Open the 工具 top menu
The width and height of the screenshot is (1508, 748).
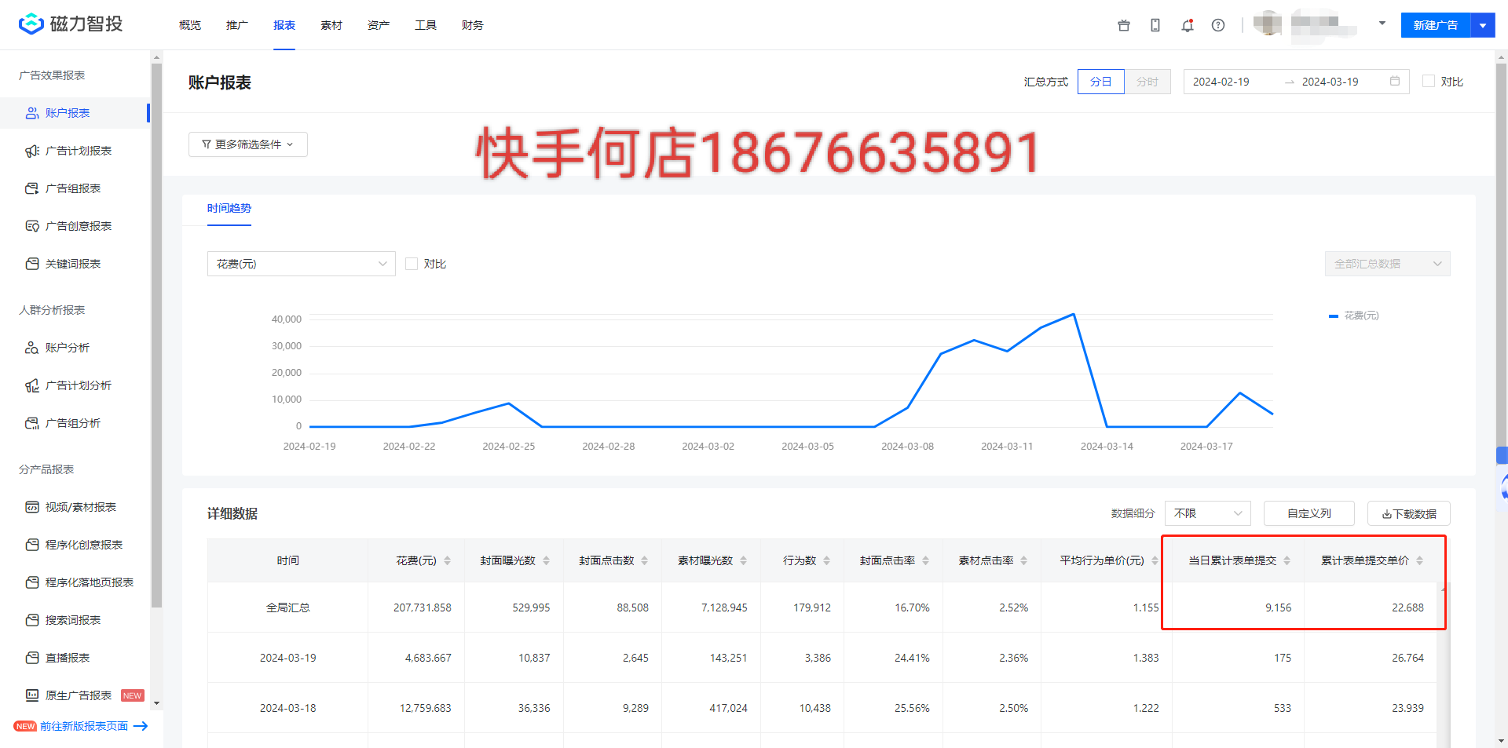click(426, 25)
